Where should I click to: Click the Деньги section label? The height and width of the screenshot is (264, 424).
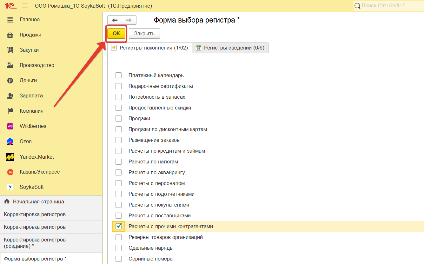(28, 81)
